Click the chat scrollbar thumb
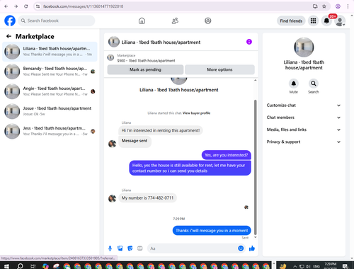The width and height of the screenshot is (354, 269). [x=255, y=167]
